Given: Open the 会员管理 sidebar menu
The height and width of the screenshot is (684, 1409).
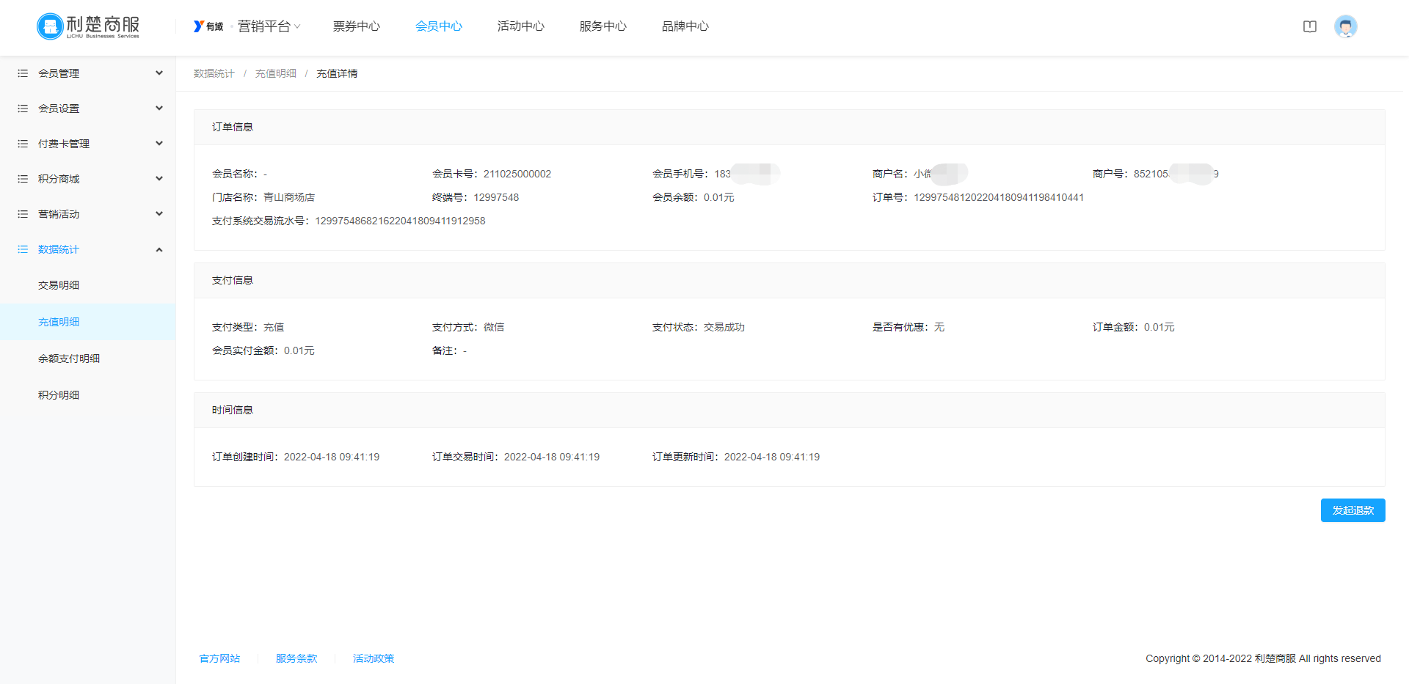Looking at the screenshot, I should click(x=88, y=73).
